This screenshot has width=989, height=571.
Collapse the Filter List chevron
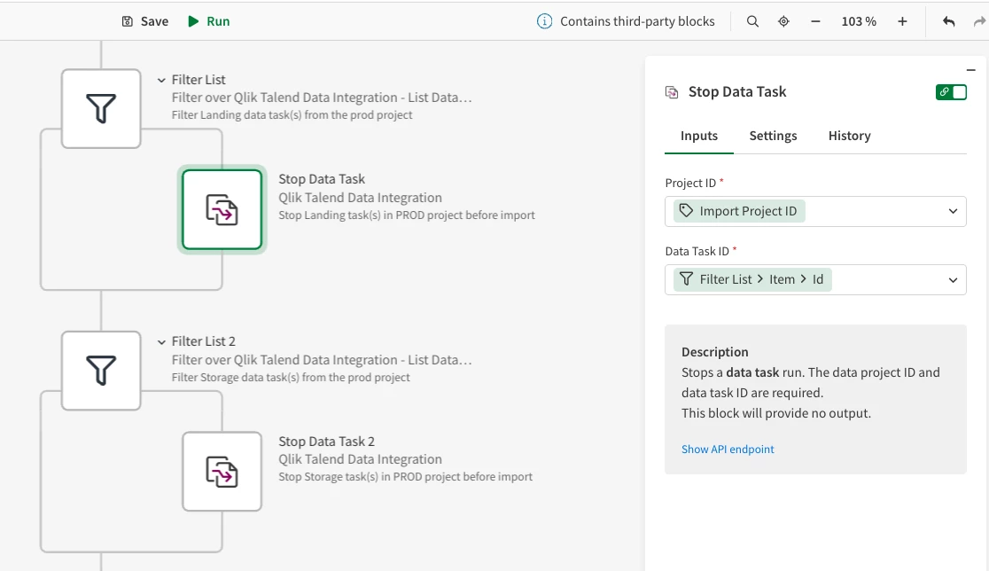tap(161, 80)
